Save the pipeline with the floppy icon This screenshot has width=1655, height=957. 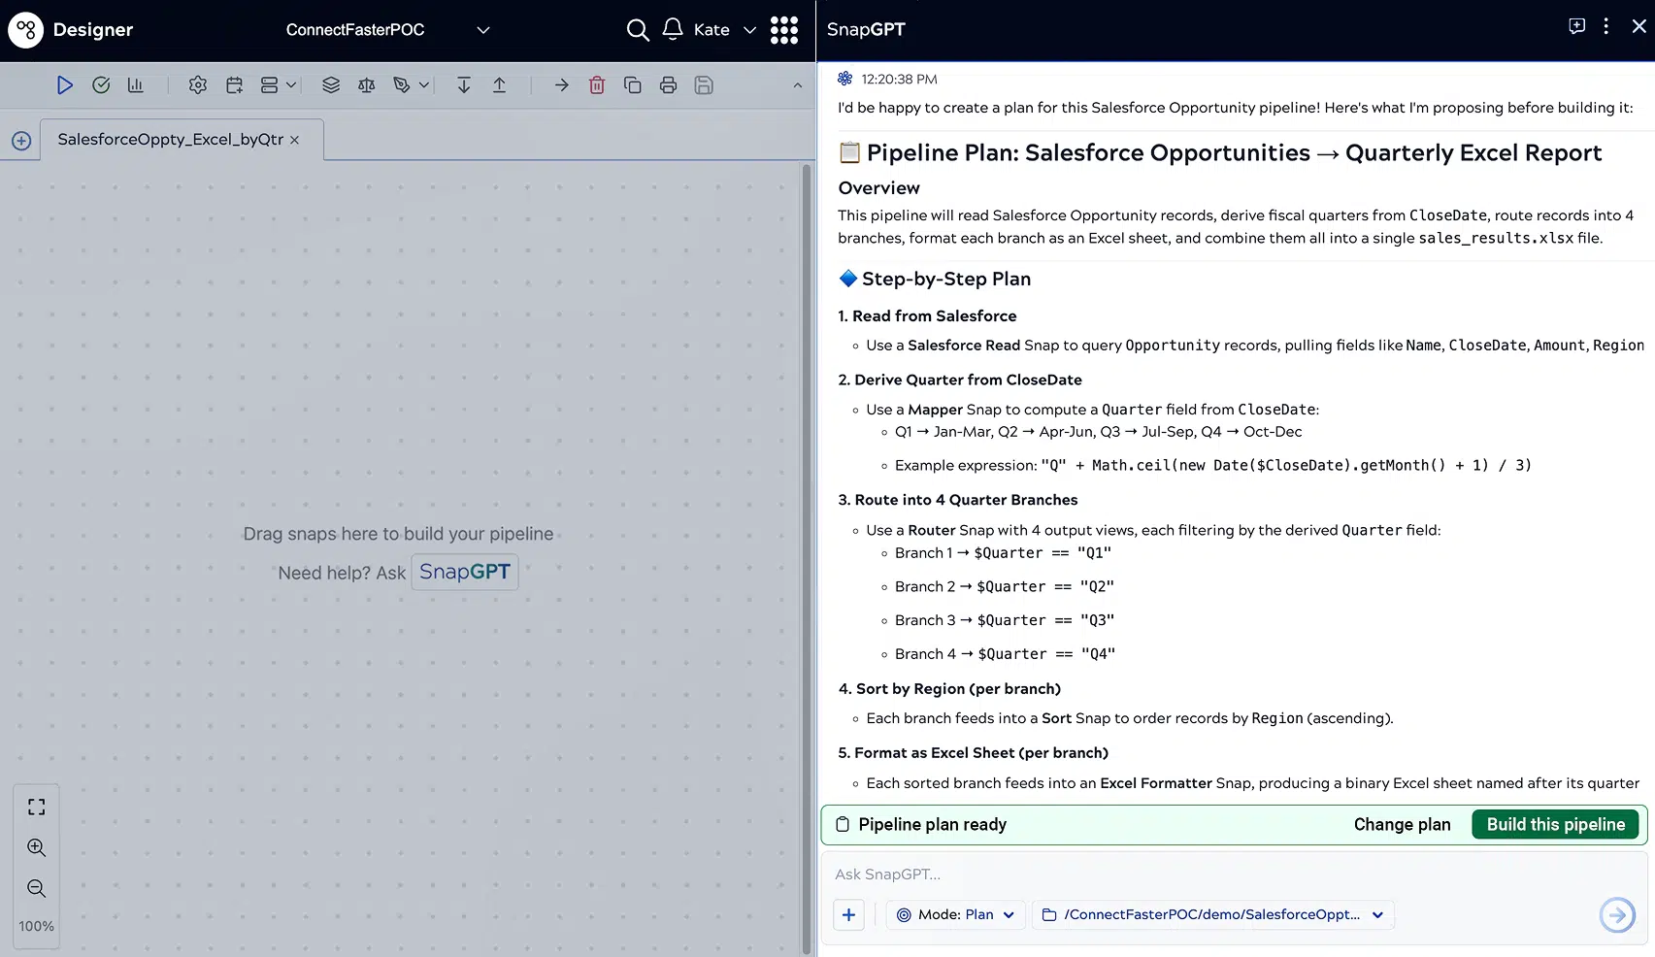[704, 85]
